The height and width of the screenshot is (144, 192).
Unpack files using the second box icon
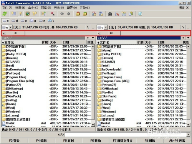(x=85, y=14)
